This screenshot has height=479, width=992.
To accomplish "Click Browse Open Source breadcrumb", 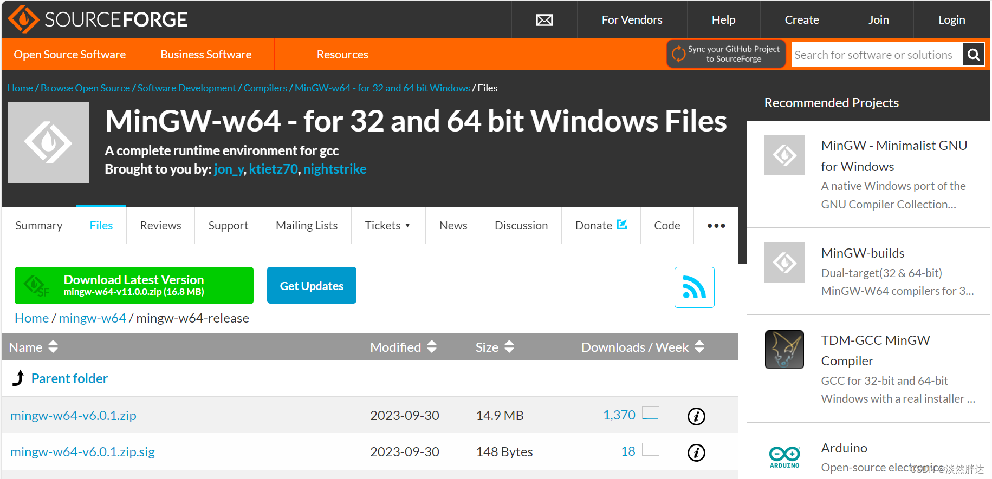I will 85,88.
